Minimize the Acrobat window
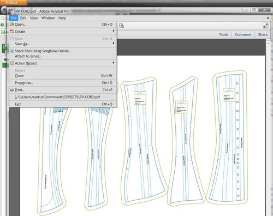 247,10
